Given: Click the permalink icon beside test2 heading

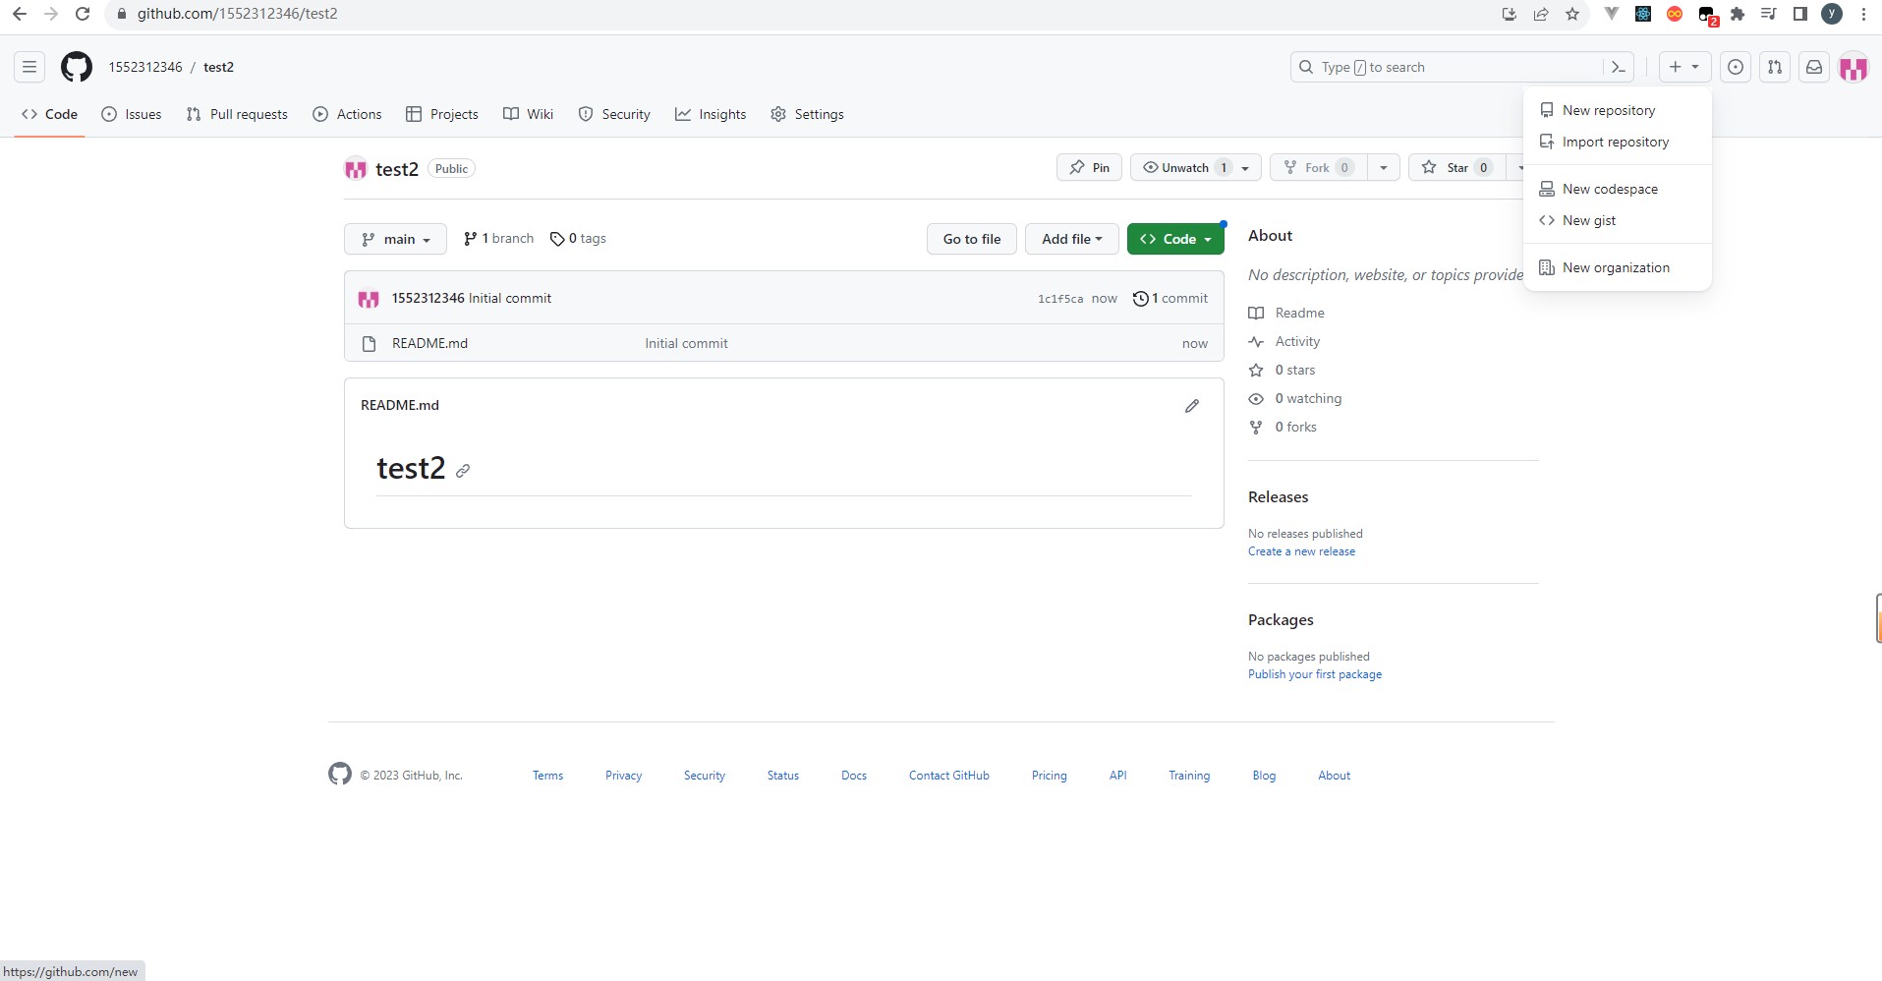Looking at the screenshot, I should [463, 471].
